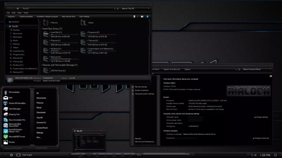Open the Organize dropdown menu

[x=12, y=16]
